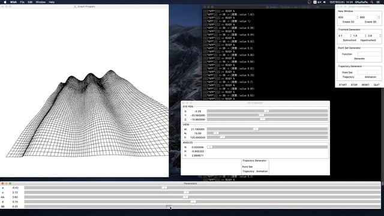The width and height of the screenshot is (384, 216).
Task: Open the File menu
Action: [22, 2]
